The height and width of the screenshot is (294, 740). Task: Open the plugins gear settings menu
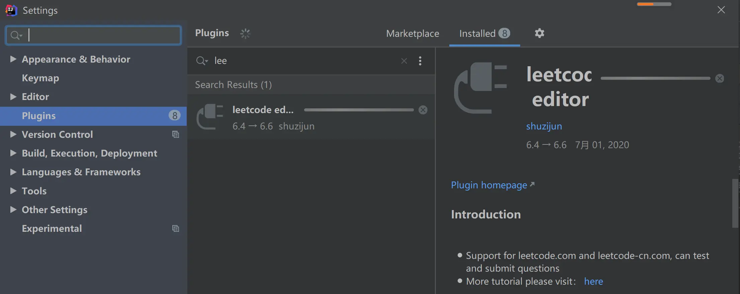[x=539, y=33]
